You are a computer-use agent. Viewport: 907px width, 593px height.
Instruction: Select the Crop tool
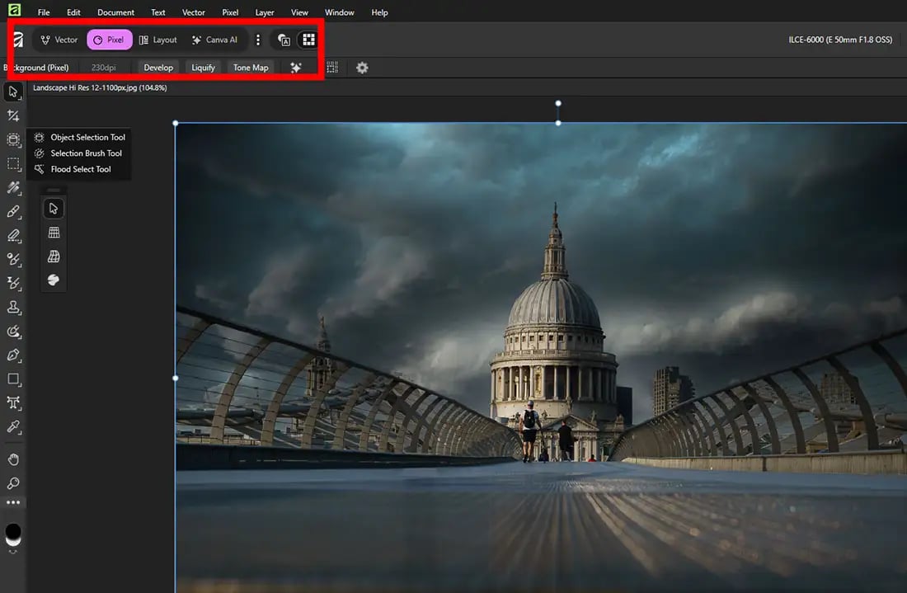pos(13,115)
